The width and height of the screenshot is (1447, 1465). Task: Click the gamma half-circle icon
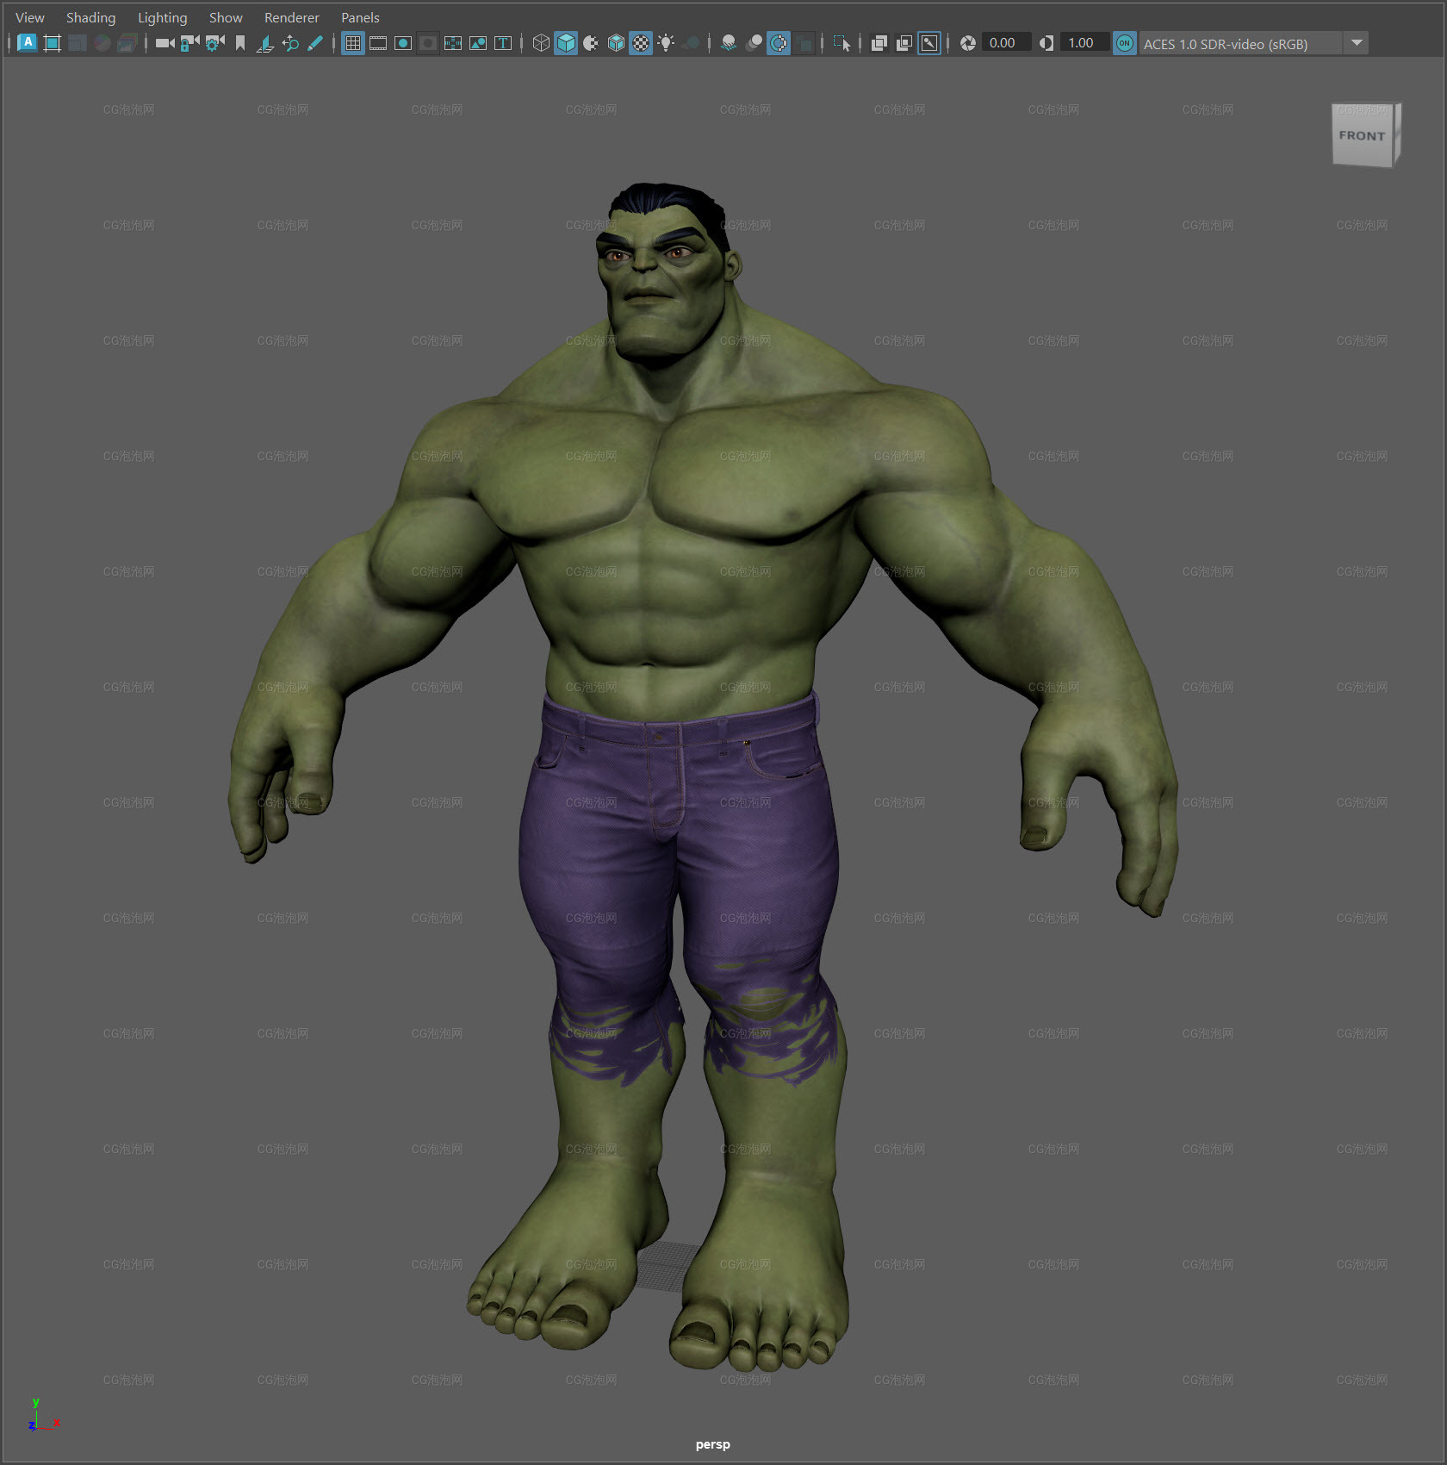(x=1046, y=42)
